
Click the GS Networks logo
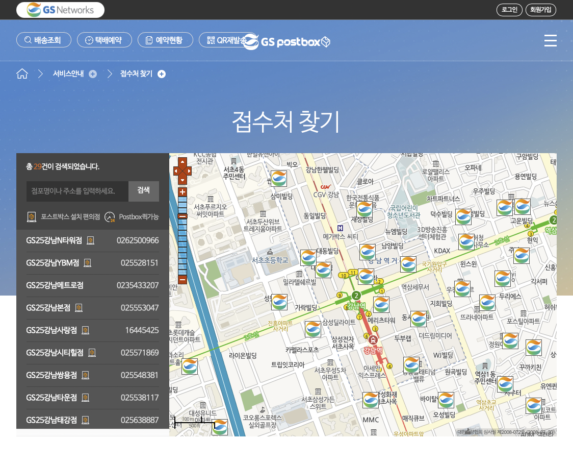click(60, 10)
